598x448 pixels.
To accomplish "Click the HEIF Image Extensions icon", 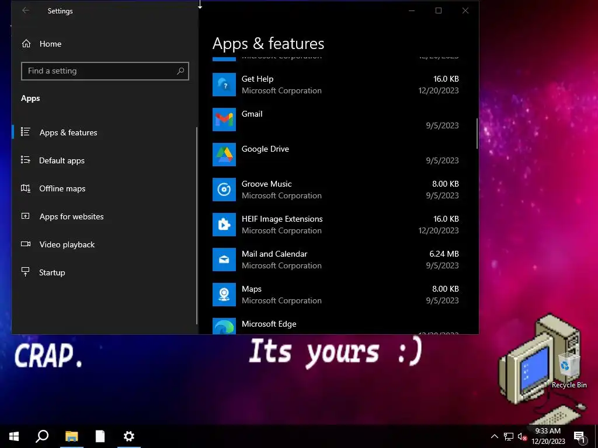I will 224,225.
